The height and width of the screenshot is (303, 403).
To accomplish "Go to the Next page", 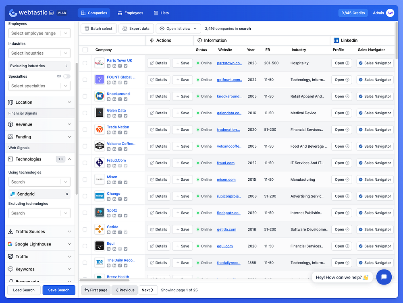I will pyautogui.click(x=148, y=290).
